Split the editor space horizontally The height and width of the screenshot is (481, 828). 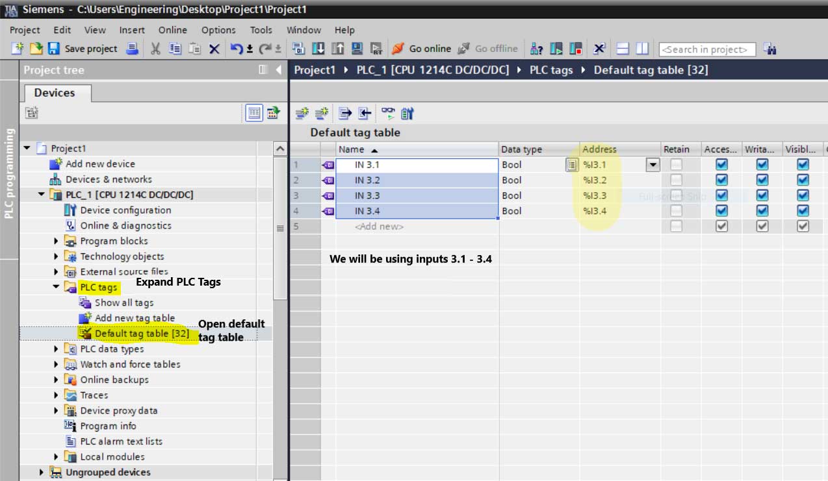[623, 49]
